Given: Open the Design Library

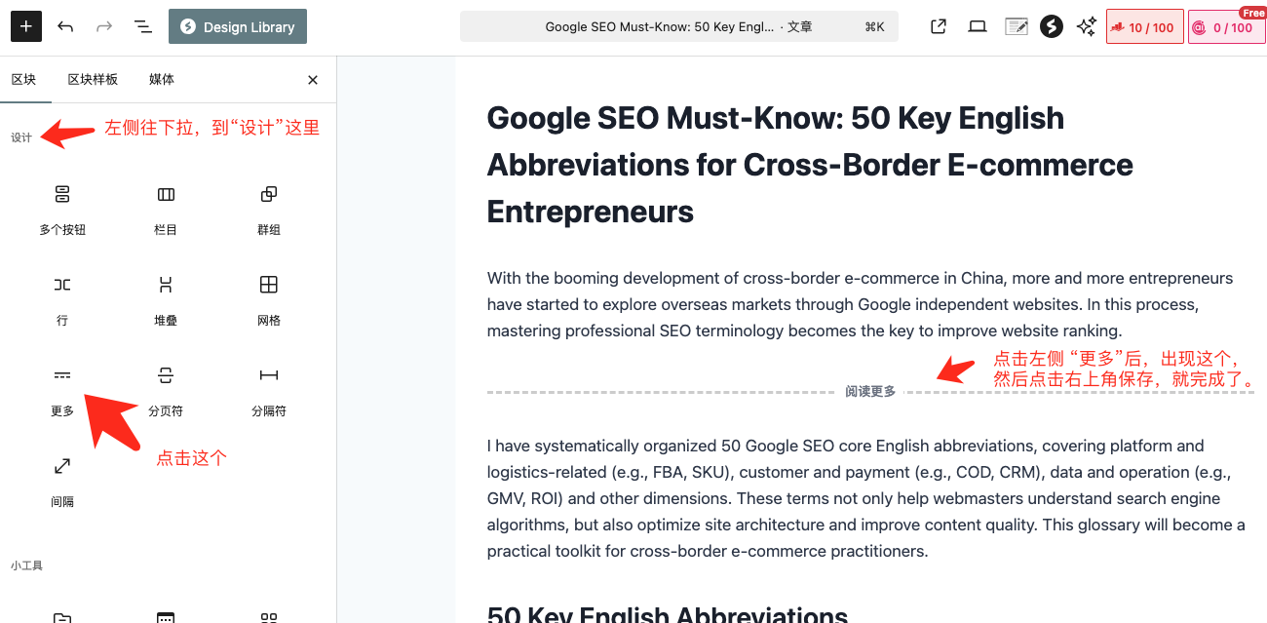Looking at the screenshot, I should point(238,26).
